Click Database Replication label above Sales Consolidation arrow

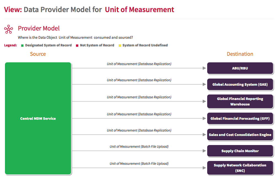coord(139,130)
